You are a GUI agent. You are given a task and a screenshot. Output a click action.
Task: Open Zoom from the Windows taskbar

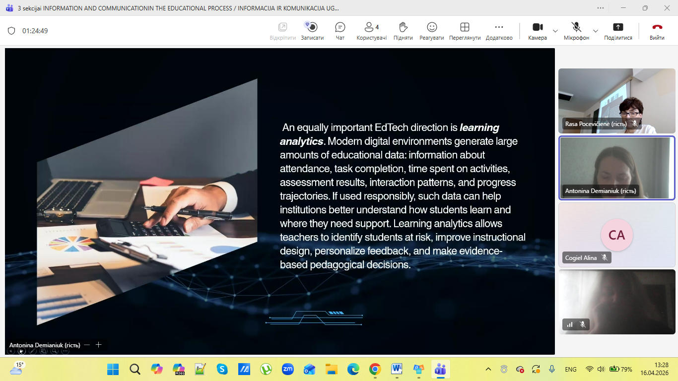tap(287, 369)
